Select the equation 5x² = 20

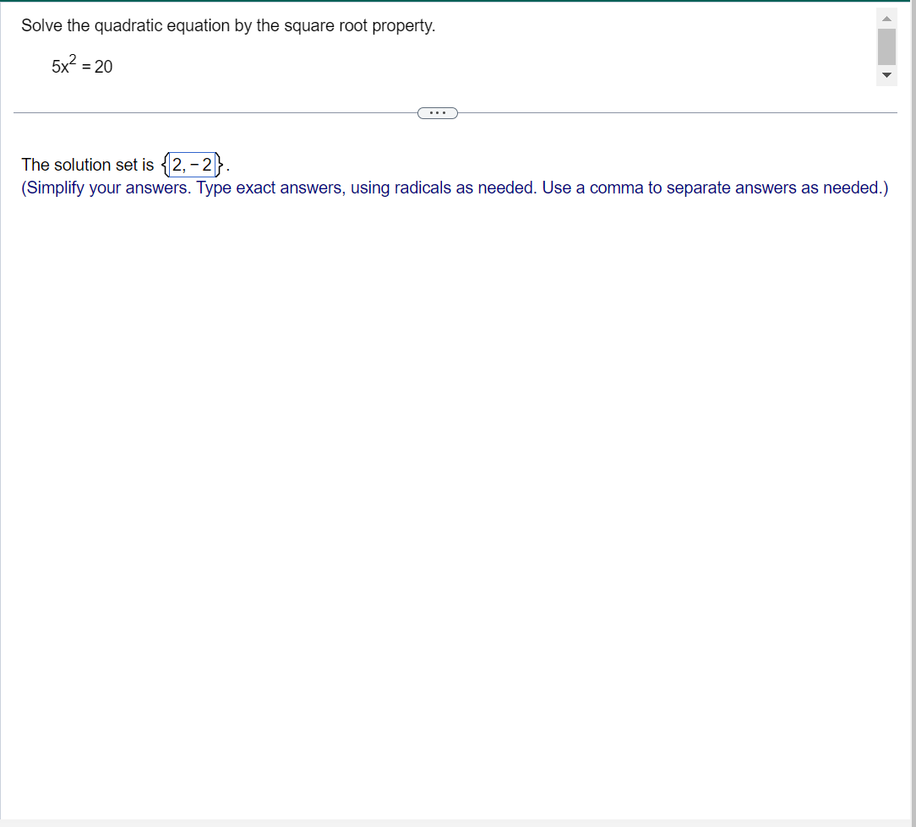pos(82,65)
